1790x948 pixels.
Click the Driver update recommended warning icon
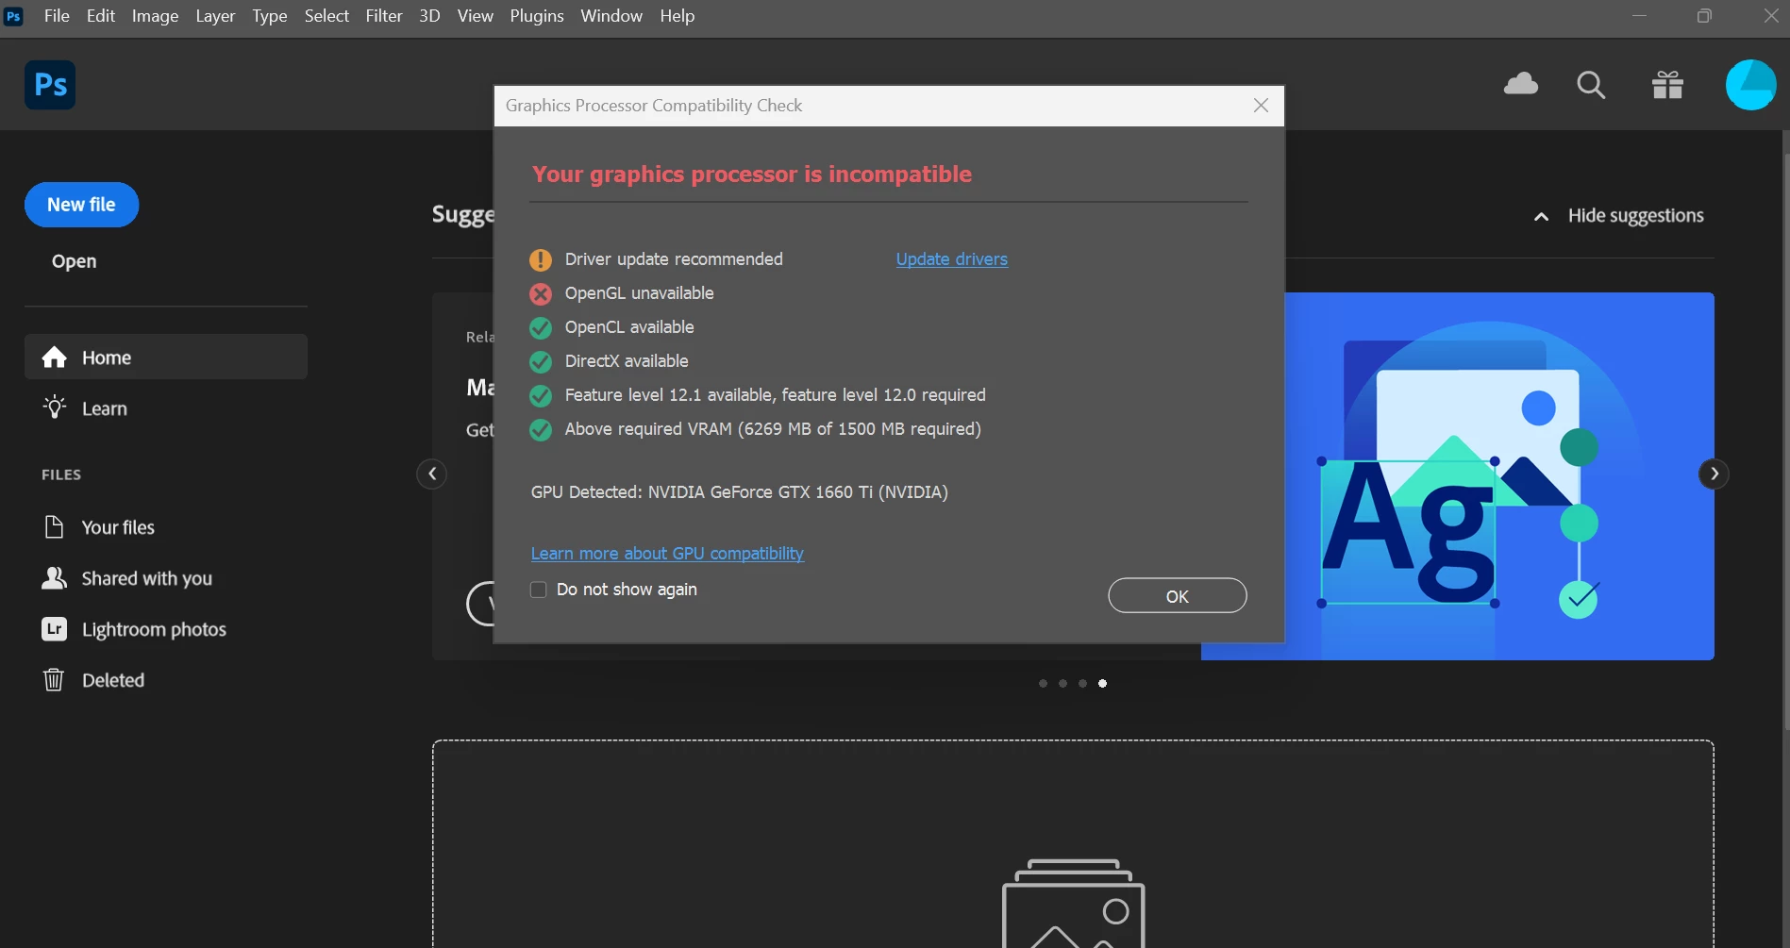(541, 259)
